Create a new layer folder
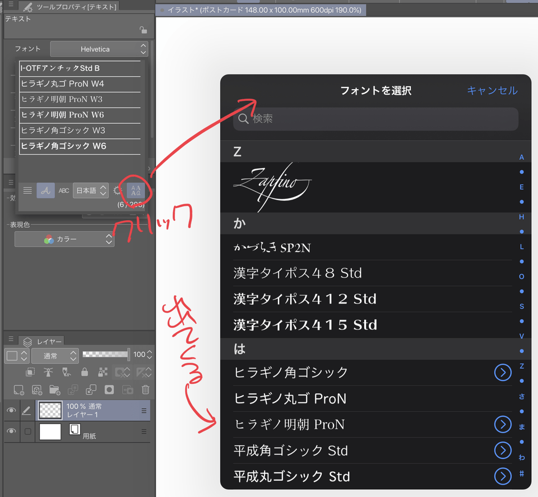Image resolution: width=538 pixels, height=497 pixels. 54,389
